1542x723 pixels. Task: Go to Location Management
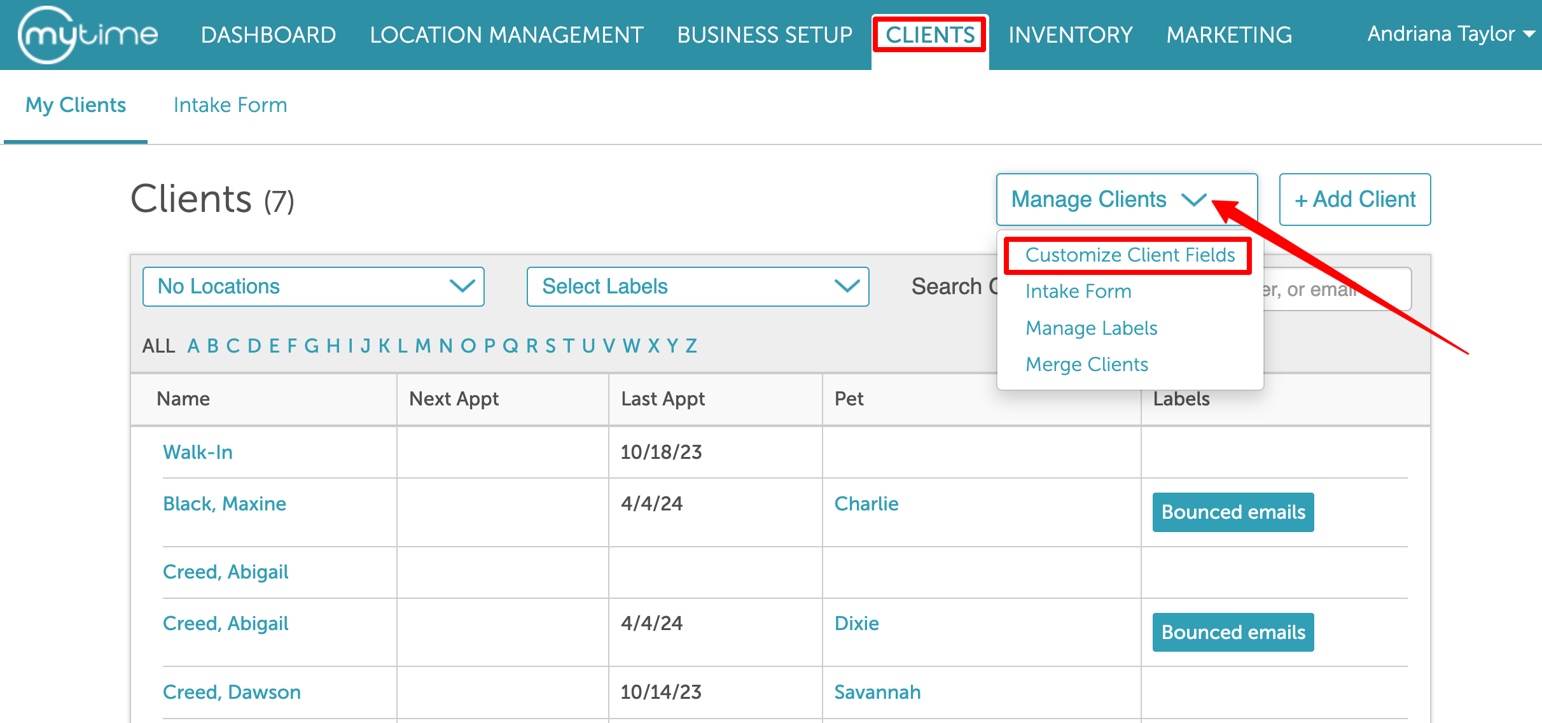tap(506, 35)
